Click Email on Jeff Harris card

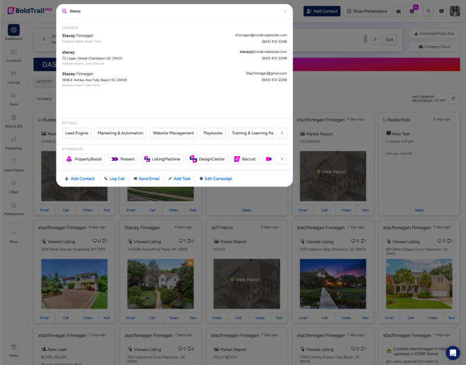(216, 318)
